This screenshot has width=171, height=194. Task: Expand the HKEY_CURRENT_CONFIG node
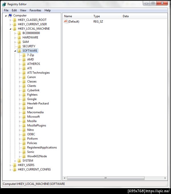(x=10, y=170)
